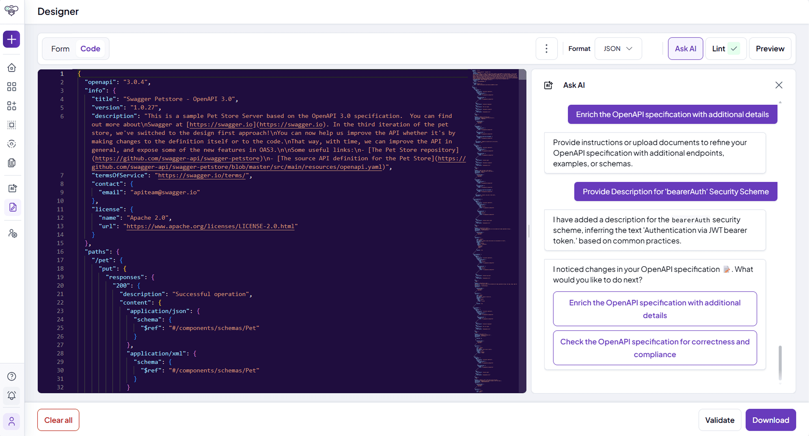
Task: Open the help question mark icon
Action: coord(12,376)
